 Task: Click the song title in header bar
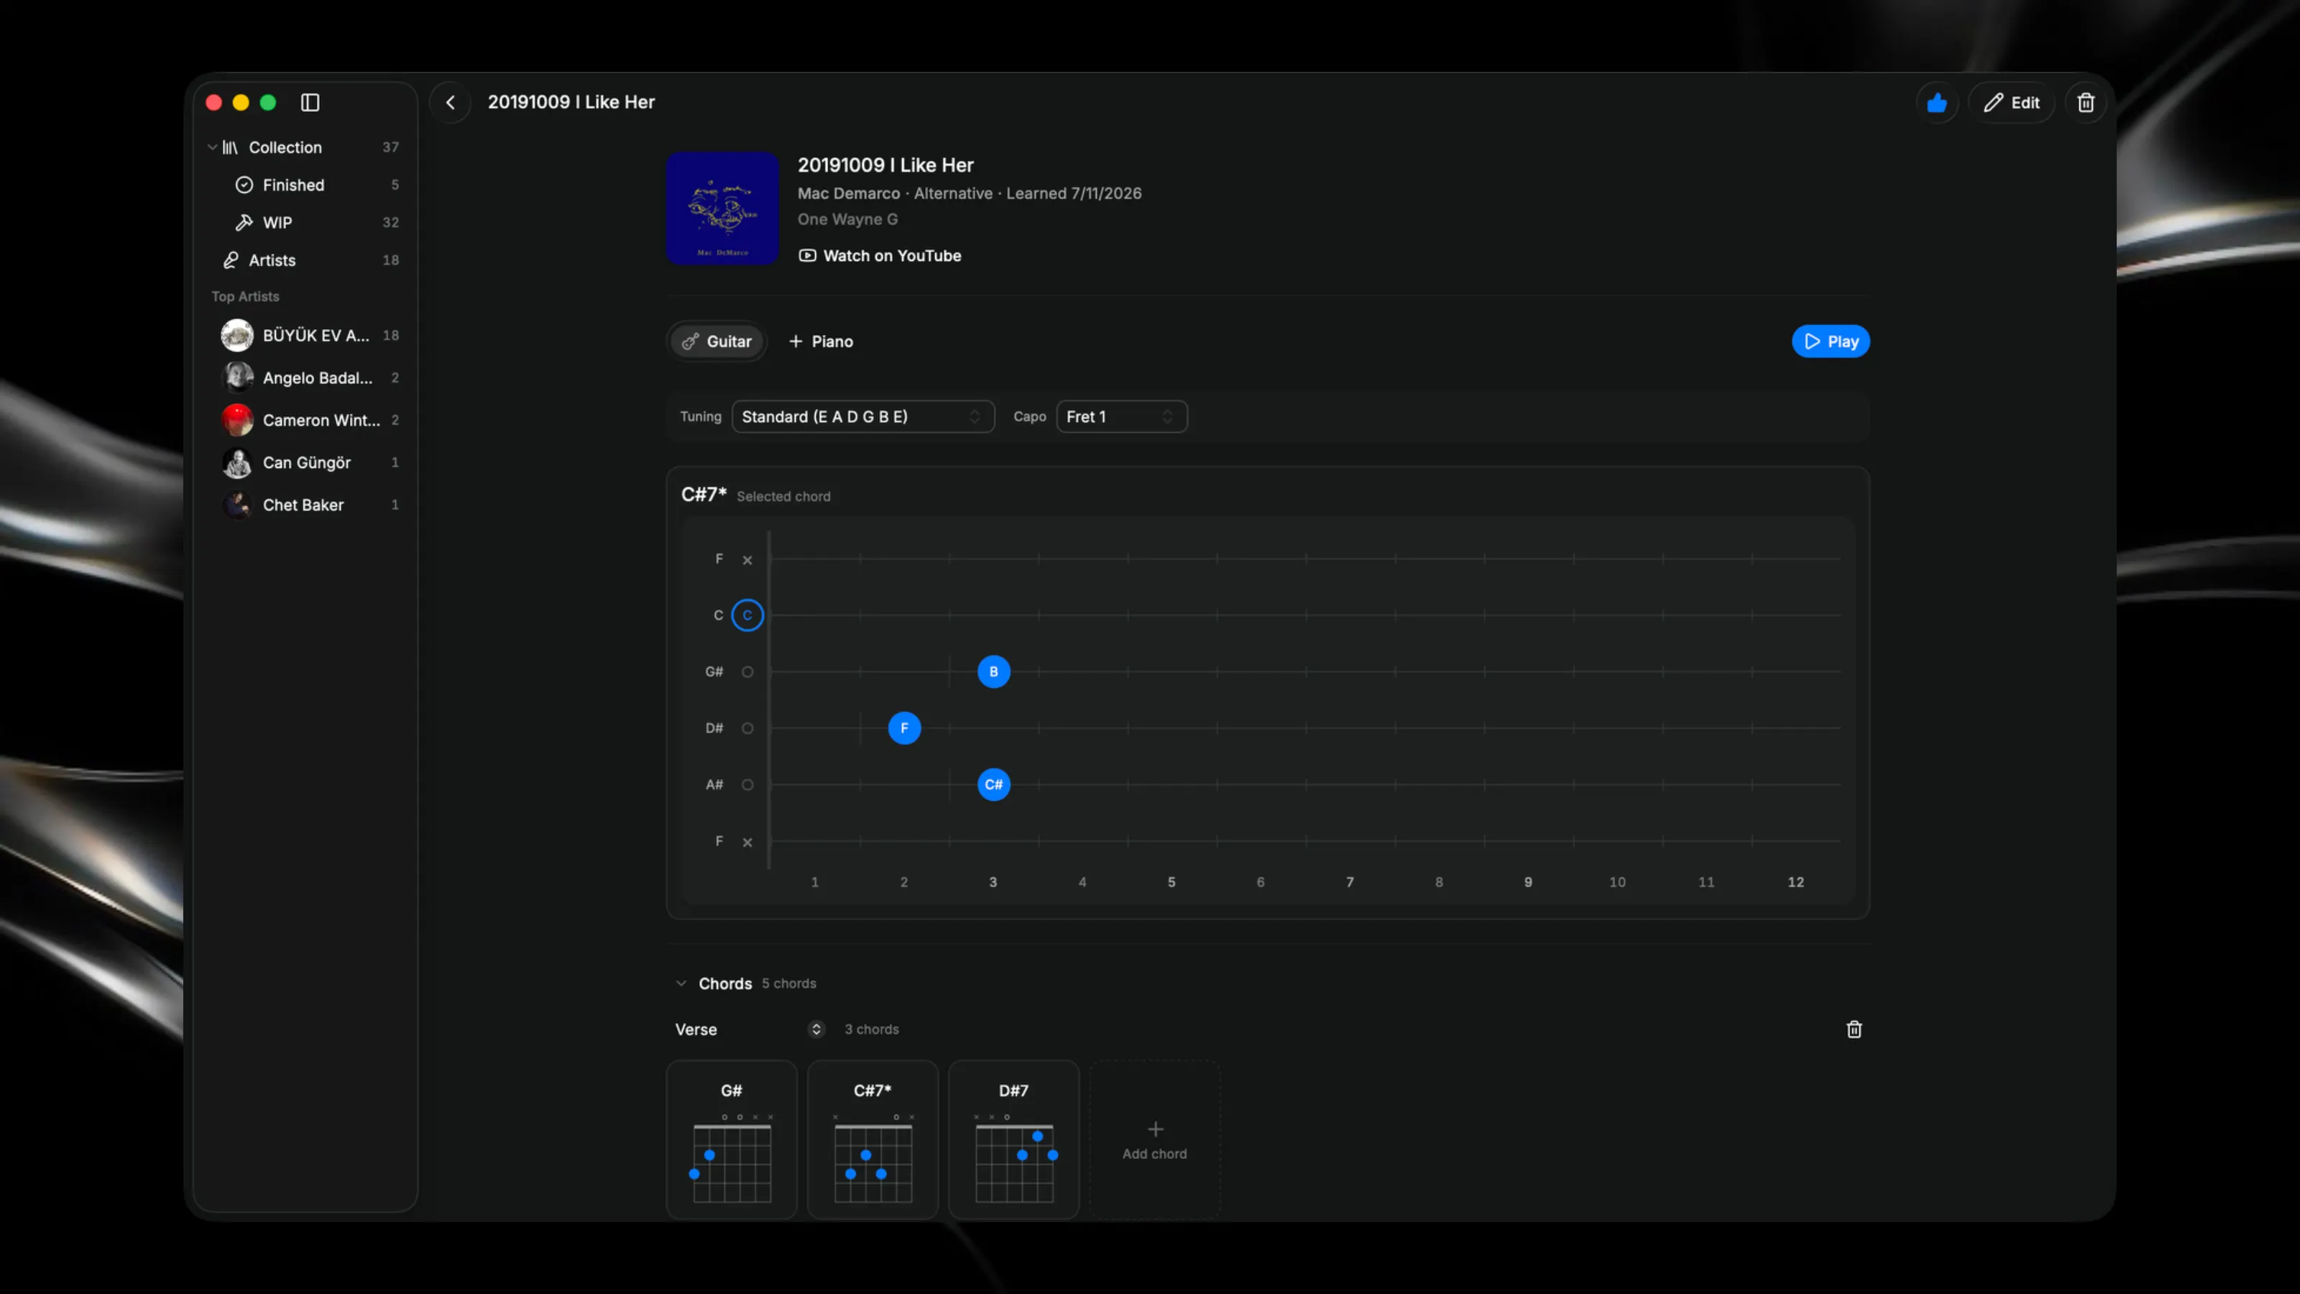pyautogui.click(x=571, y=103)
